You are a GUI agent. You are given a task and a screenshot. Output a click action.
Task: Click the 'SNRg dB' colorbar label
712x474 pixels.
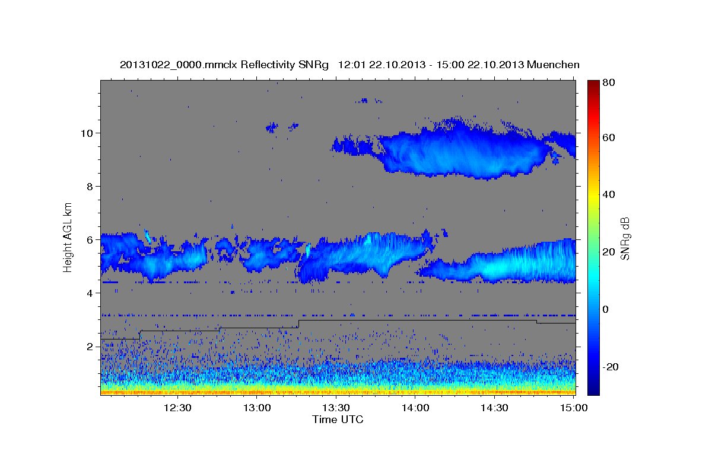[x=624, y=238]
